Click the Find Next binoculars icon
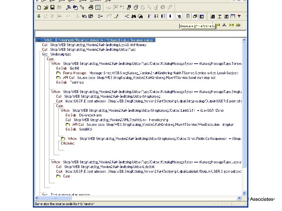 140,16
